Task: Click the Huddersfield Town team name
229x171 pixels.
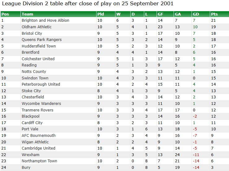Action: click(x=39, y=46)
